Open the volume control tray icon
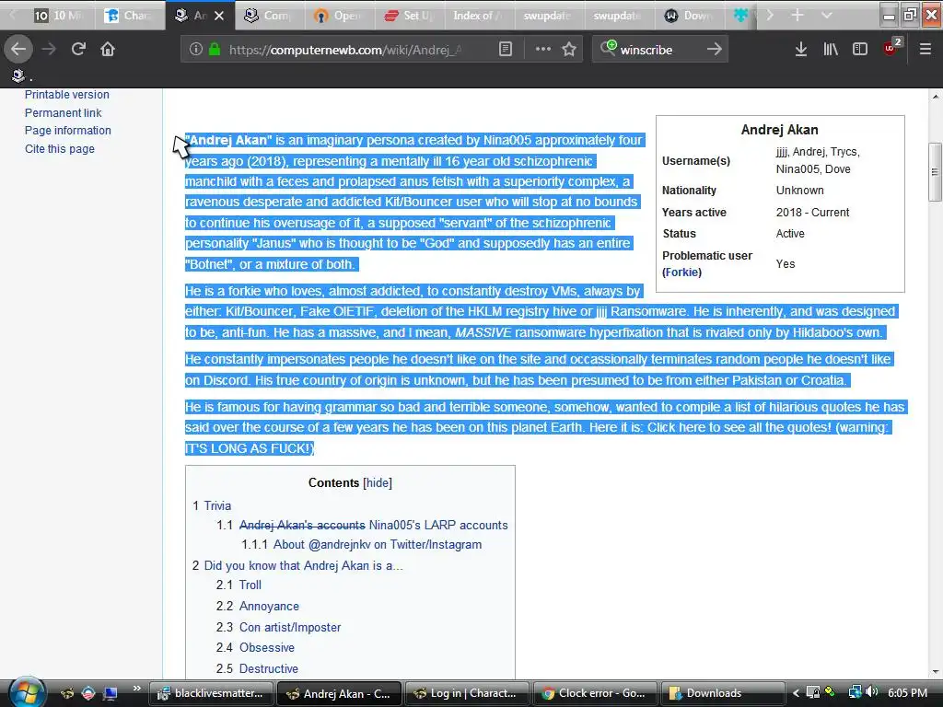The image size is (943, 707). pyautogui.click(x=872, y=692)
